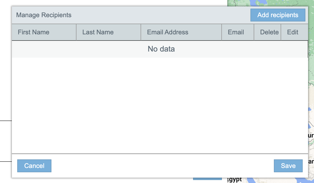Click divider between Delete and Edit columns
Image resolution: width=314 pixels, height=183 pixels.
pos(281,32)
